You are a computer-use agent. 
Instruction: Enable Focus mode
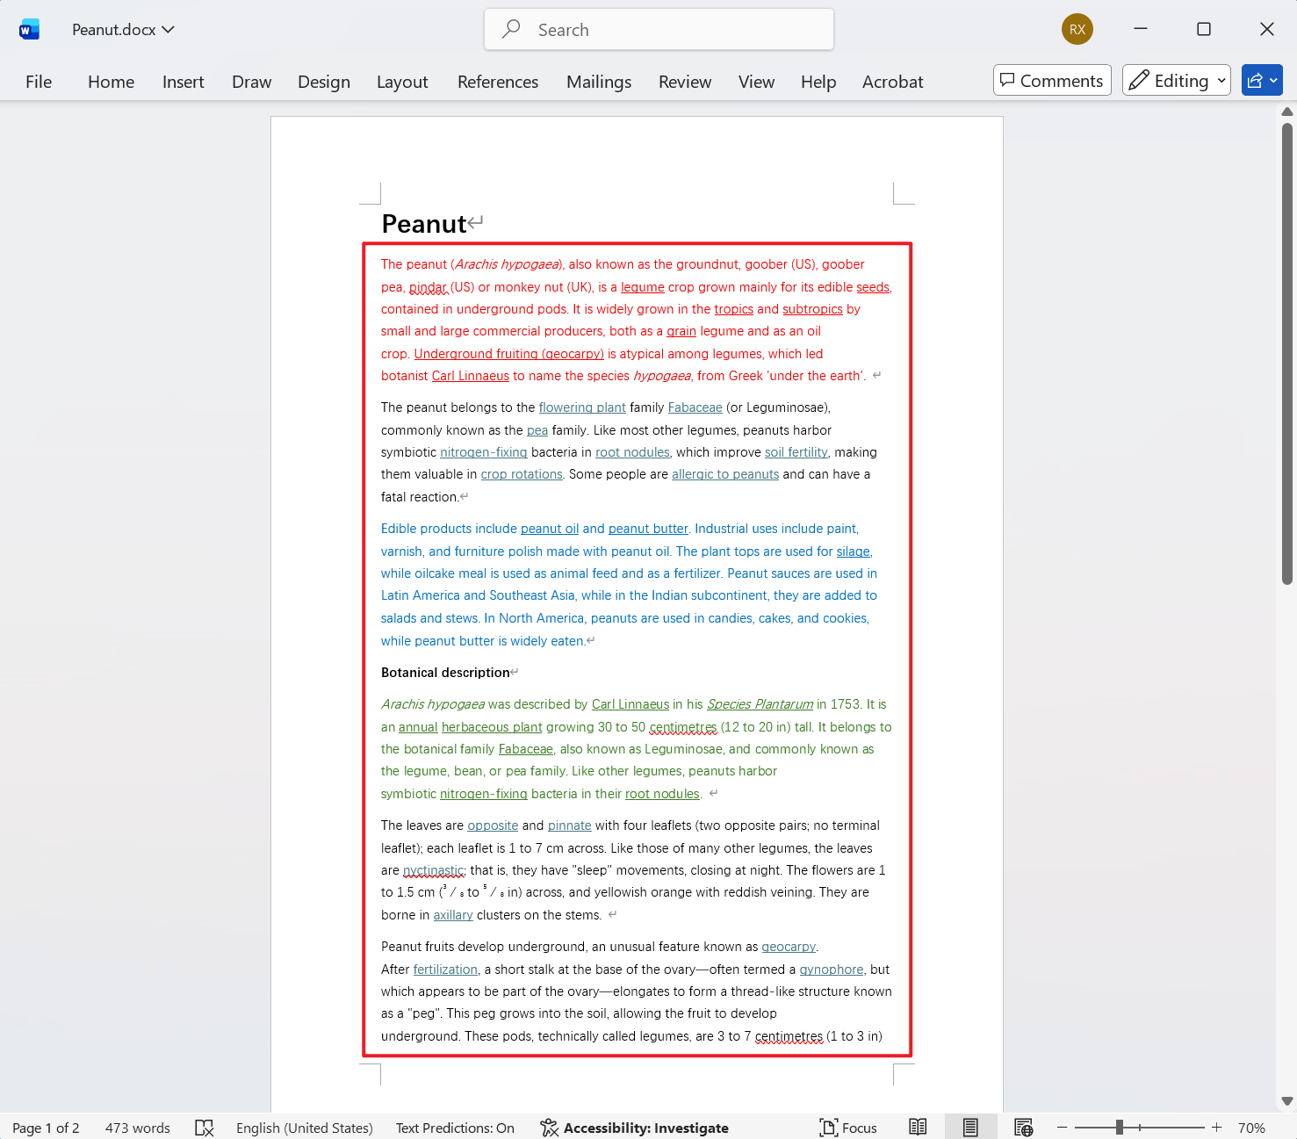pos(847,1128)
